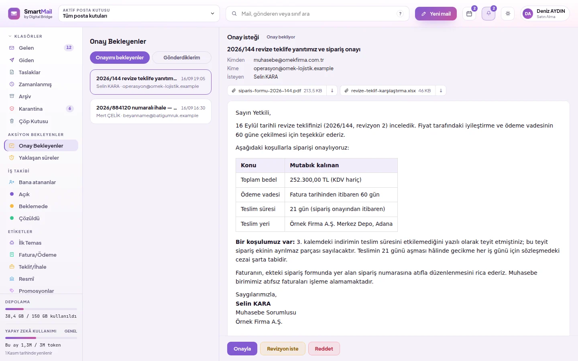Screen dimensions: 578x361
Task: Select Bana atananlar in sidebar
Action: [41, 182]
